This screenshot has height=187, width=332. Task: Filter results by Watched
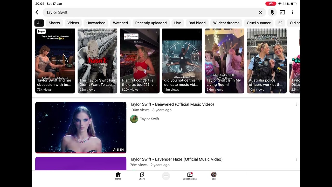pyautogui.click(x=120, y=23)
